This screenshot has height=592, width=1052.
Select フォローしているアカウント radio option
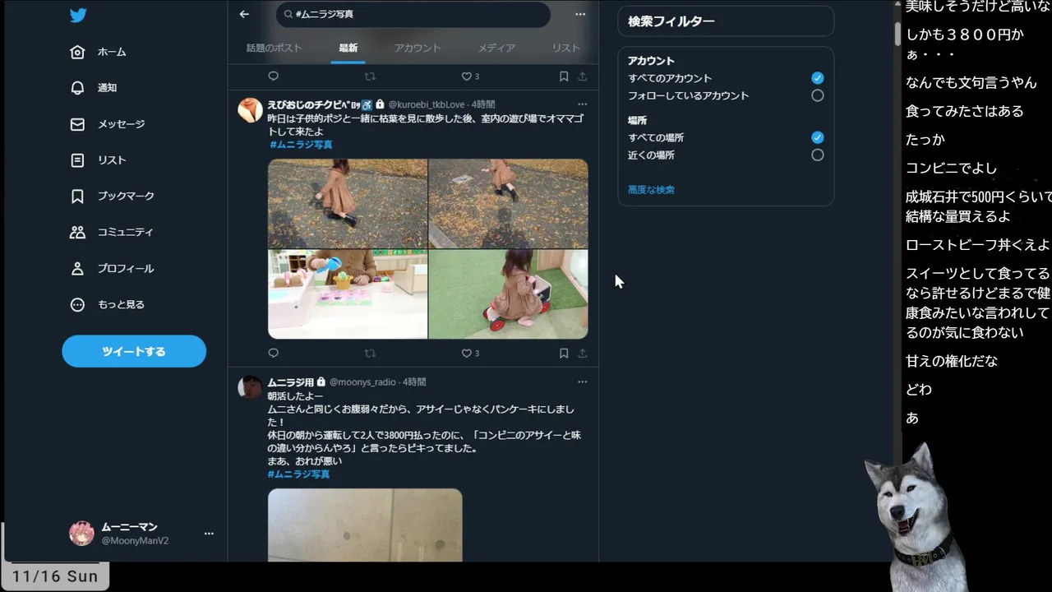click(817, 95)
